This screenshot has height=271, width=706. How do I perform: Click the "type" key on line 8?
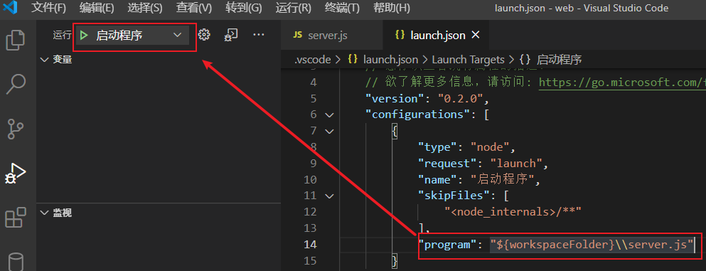438,147
